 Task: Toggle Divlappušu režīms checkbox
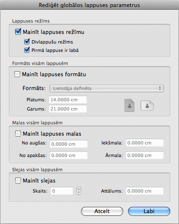tap(27, 42)
